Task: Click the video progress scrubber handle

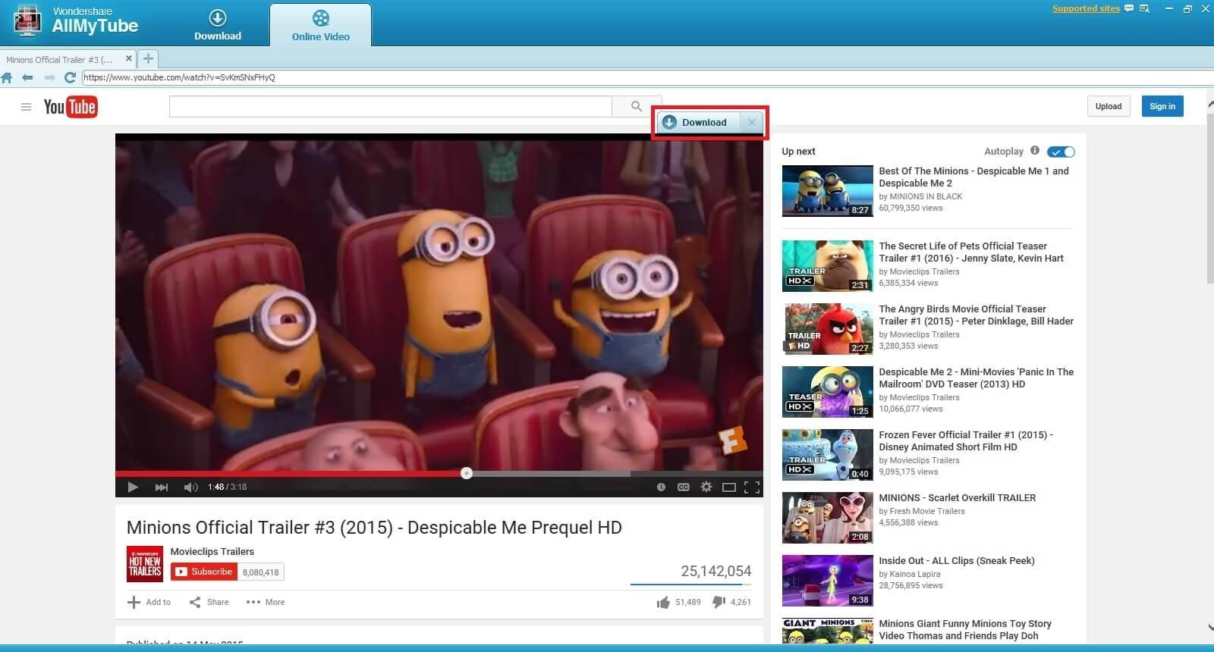Action: pyautogui.click(x=467, y=473)
